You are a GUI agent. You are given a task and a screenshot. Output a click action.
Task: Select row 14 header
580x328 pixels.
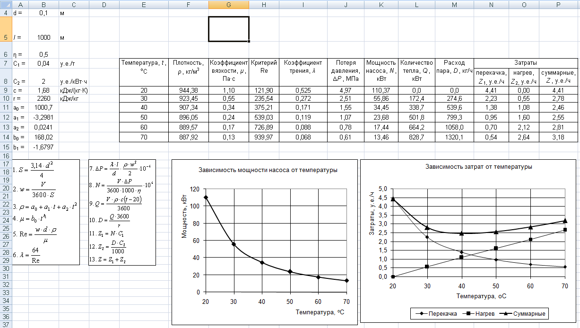(x=6, y=137)
